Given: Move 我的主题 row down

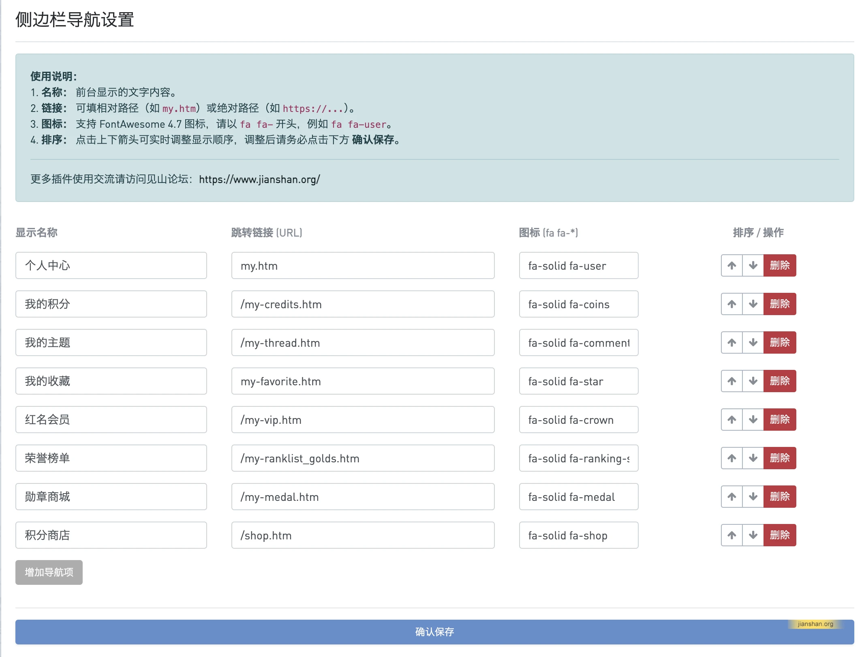Looking at the screenshot, I should [753, 343].
